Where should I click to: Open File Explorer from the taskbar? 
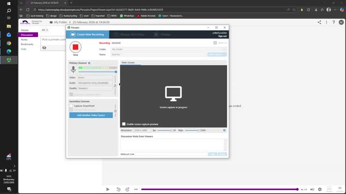pos(9,26)
